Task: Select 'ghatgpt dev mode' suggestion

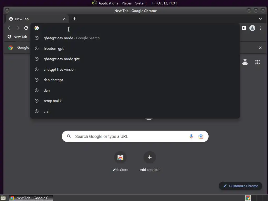Action: pos(135,38)
